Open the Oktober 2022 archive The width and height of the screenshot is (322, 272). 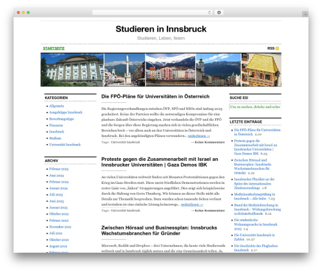coord(59,214)
